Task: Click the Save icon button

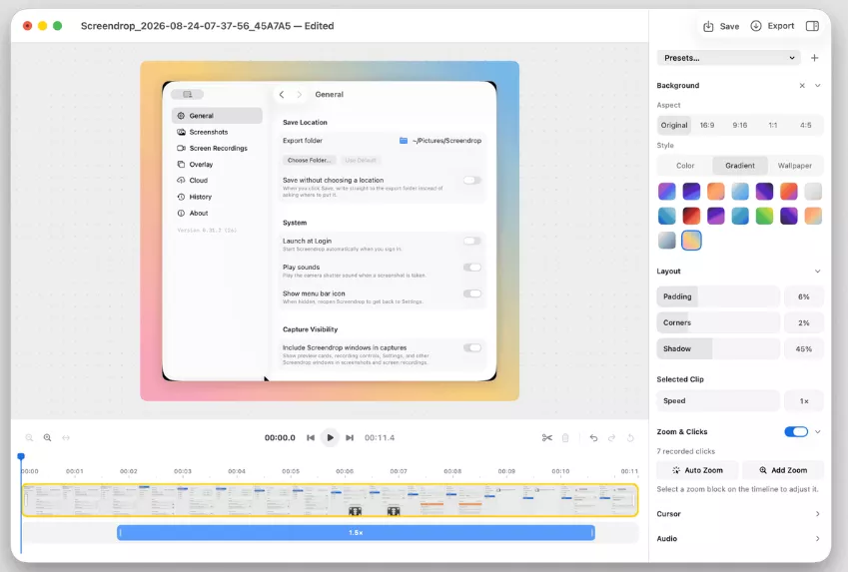Action: coord(720,26)
